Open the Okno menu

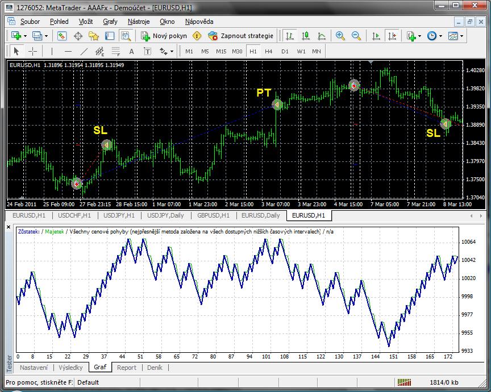coord(167,22)
